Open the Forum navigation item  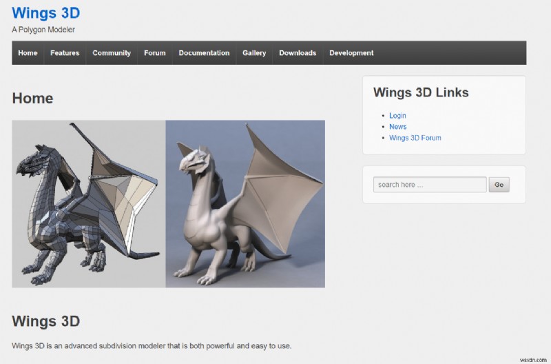154,53
